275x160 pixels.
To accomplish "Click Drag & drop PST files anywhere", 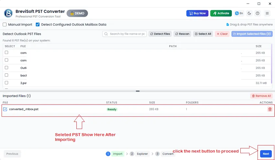I will 249,25.
